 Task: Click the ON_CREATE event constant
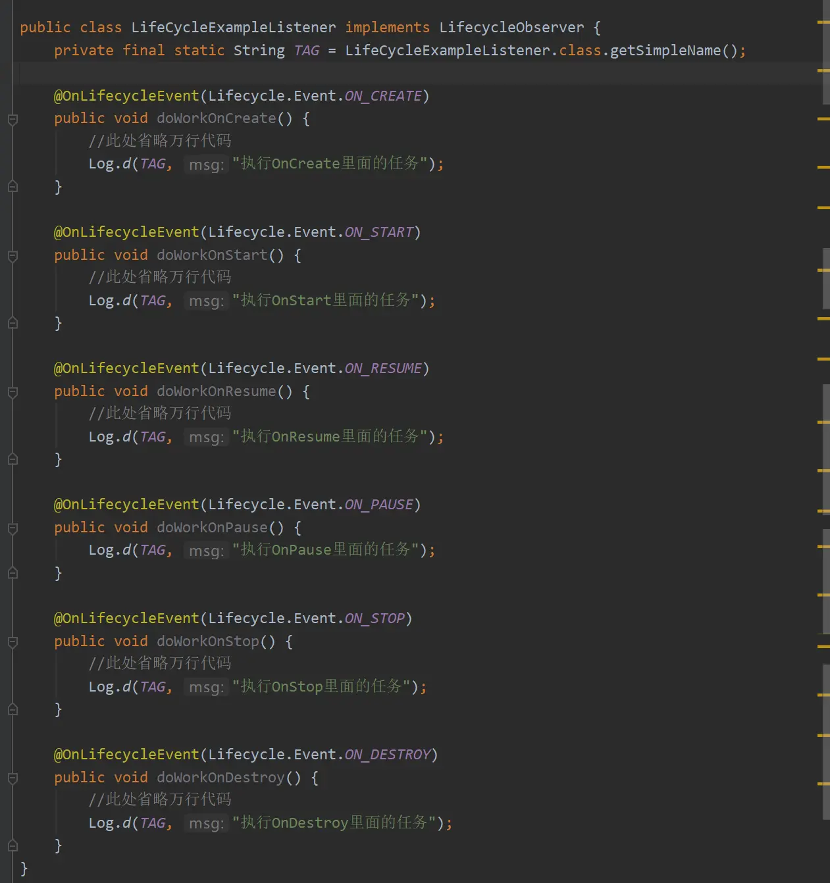383,96
